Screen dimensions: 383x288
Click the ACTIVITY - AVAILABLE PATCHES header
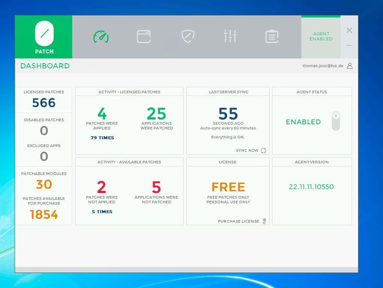click(129, 162)
